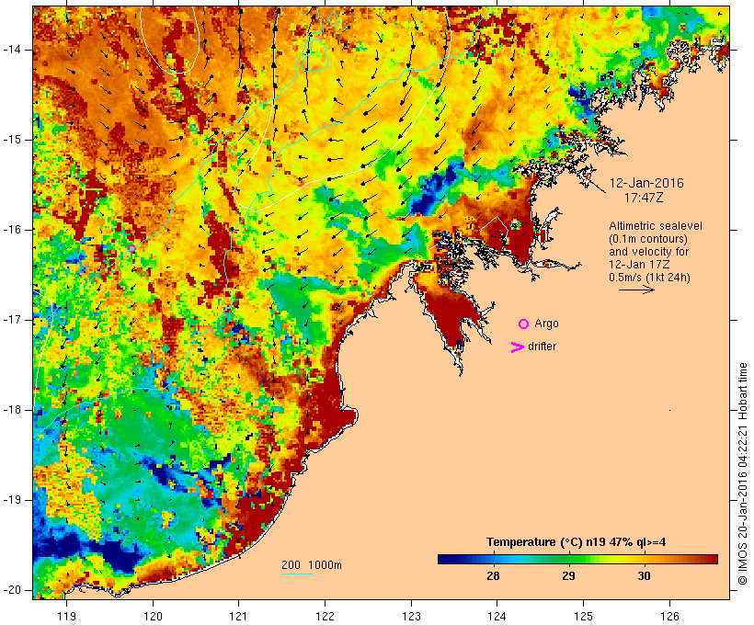Image resolution: width=754 pixels, height=625 pixels.
Task: Click the '121' longitude axis label
Action: click(x=238, y=616)
